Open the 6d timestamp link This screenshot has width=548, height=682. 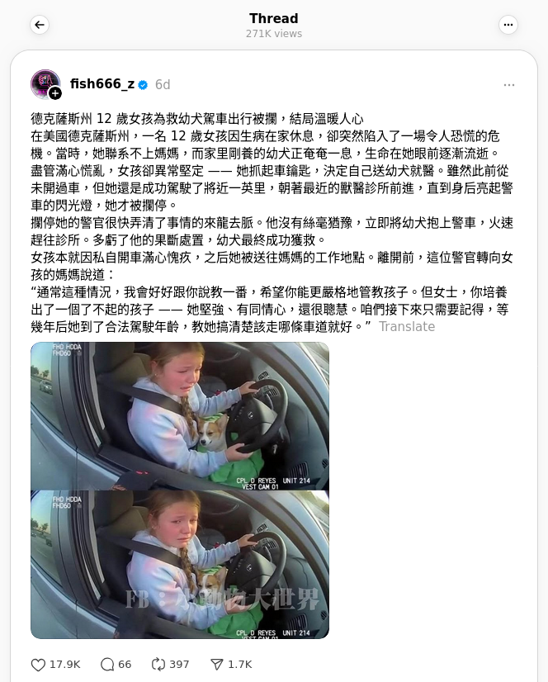(163, 84)
